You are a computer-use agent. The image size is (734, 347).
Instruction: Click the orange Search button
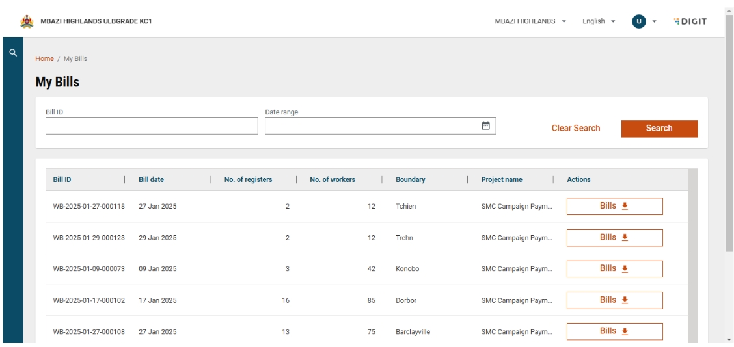[x=659, y=129]
